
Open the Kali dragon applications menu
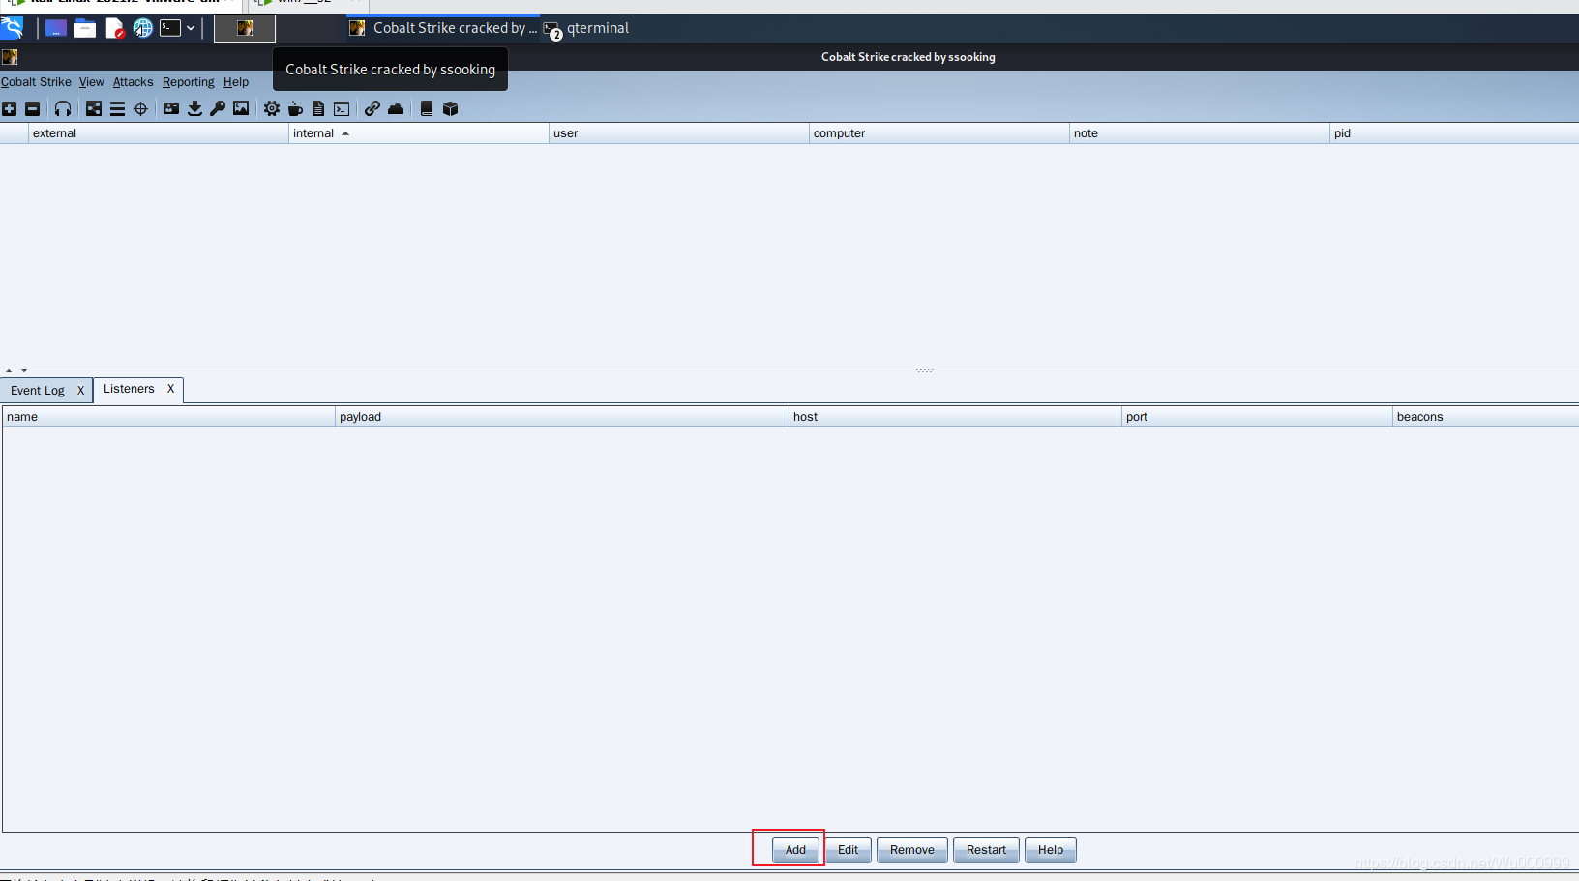(13, 28)
